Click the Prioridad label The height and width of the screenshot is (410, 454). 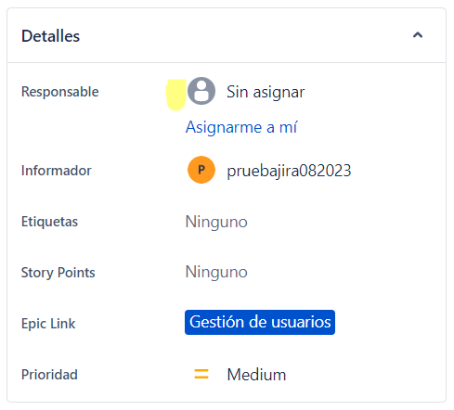[x=49, y=375]
